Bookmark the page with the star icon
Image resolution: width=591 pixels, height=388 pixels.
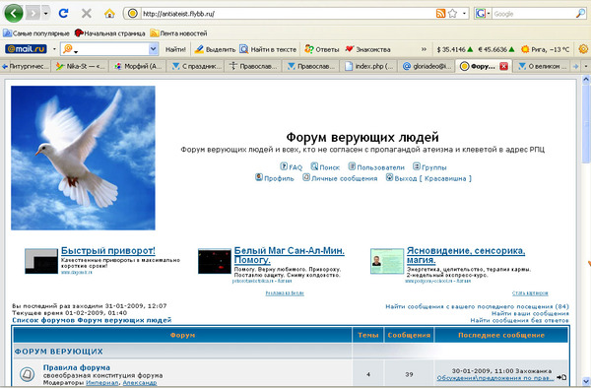pyautogui.click(x=453, y=14)
